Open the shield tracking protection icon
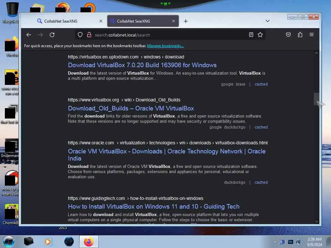The image size is (331, 248). pyautogui.click(x=80, y=35)
